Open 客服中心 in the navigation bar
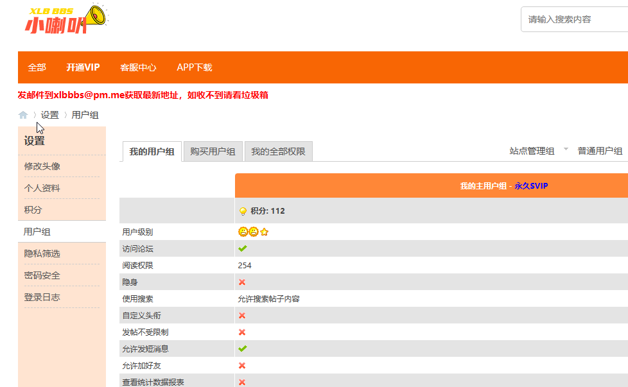 138,67
